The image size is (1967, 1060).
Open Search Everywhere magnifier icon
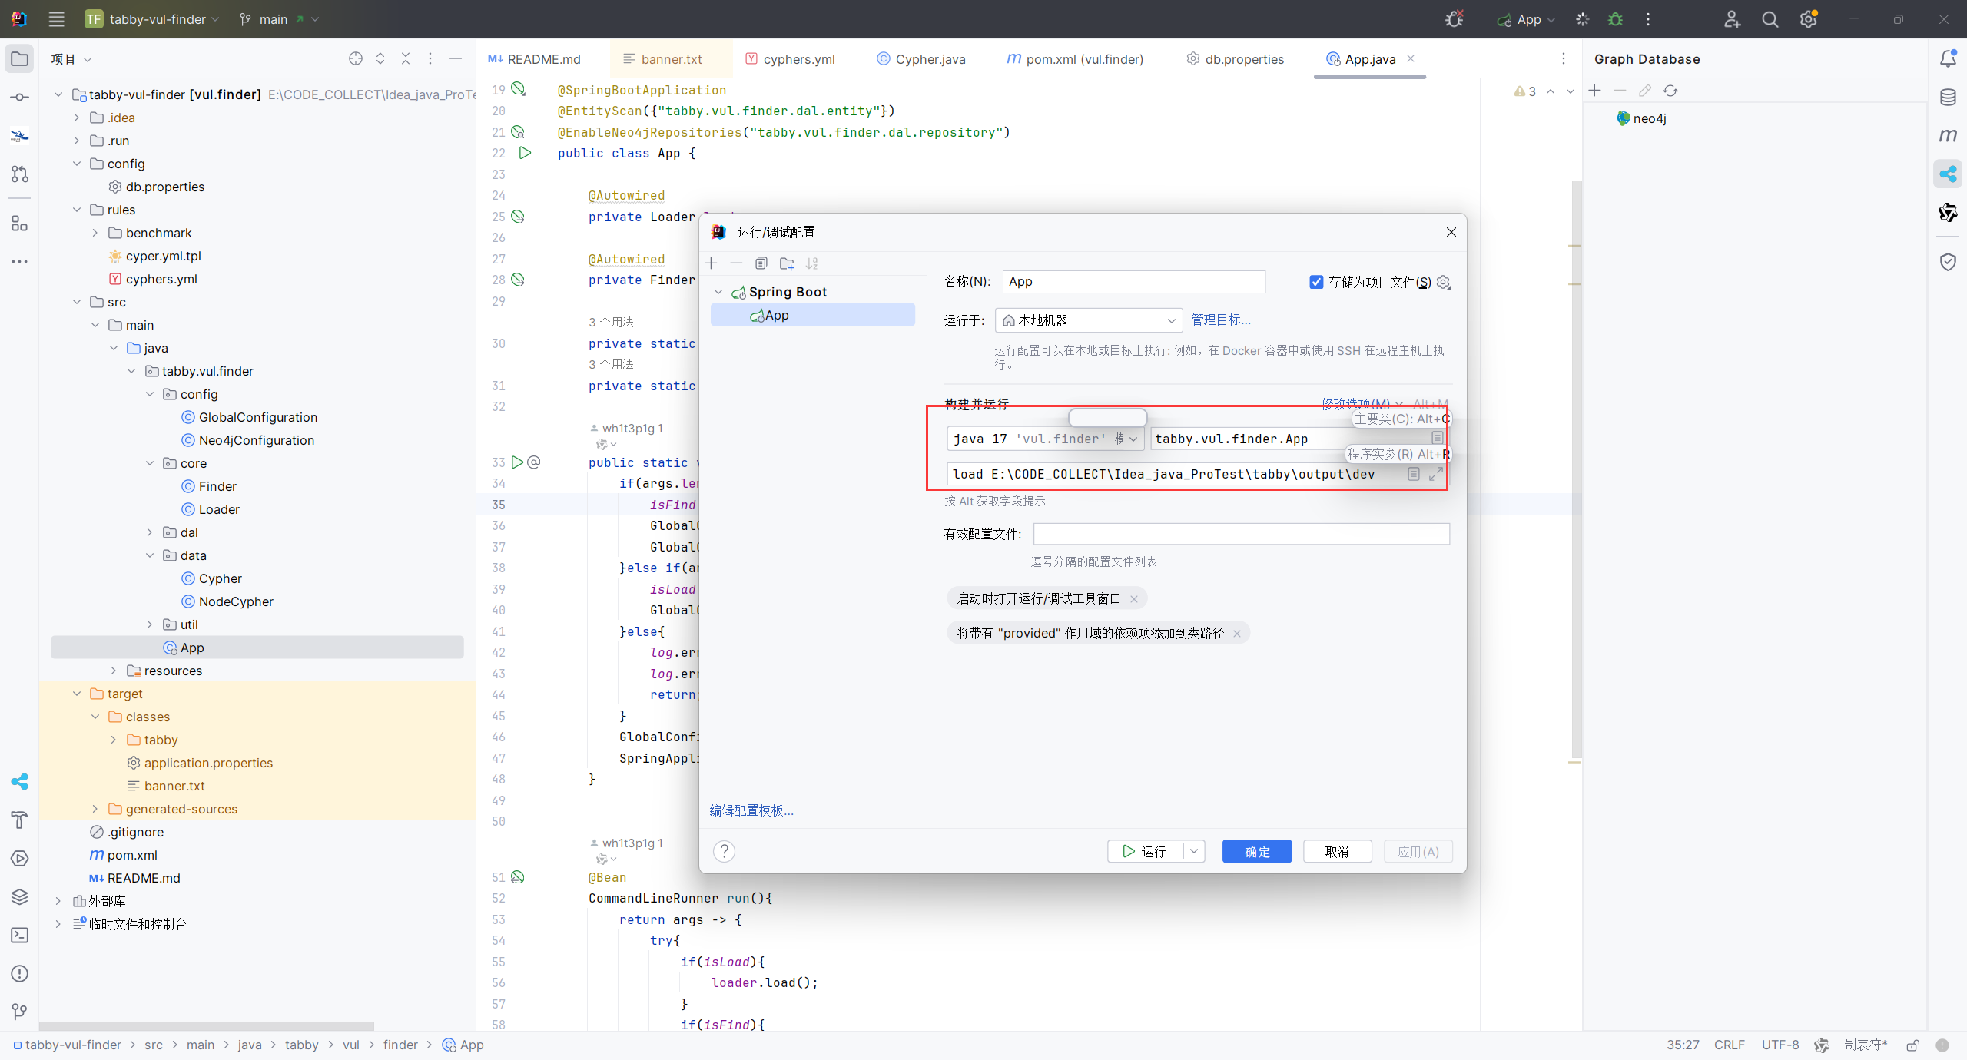point(1770,19)
